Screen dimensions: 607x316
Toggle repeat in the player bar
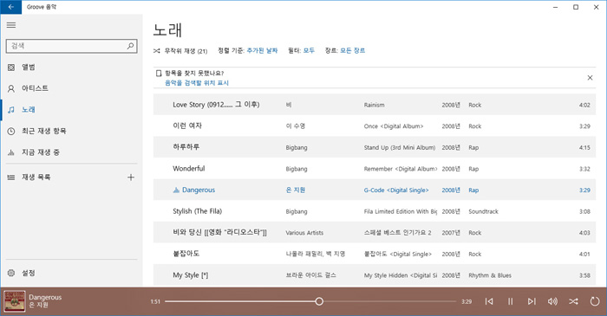595,301
